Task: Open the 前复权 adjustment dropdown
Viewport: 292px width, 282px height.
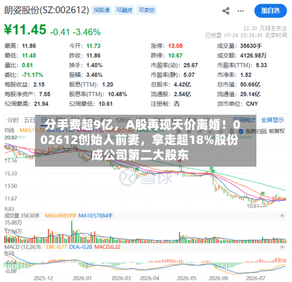Action: click(x=277, y=132)
